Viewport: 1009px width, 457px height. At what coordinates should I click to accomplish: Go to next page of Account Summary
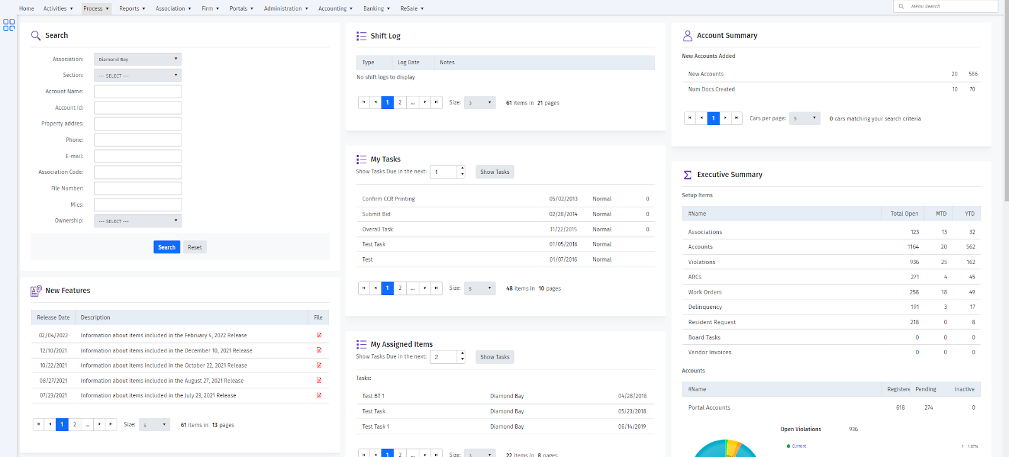click(725, 118)
